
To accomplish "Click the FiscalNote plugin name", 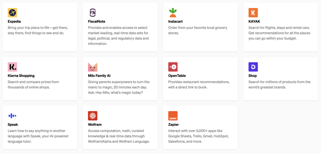I will click(x=97, y=21).
